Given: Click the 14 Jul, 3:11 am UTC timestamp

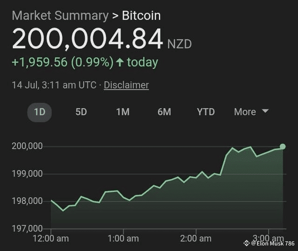Looking at the screenshot, I should [x=54, y=85].
